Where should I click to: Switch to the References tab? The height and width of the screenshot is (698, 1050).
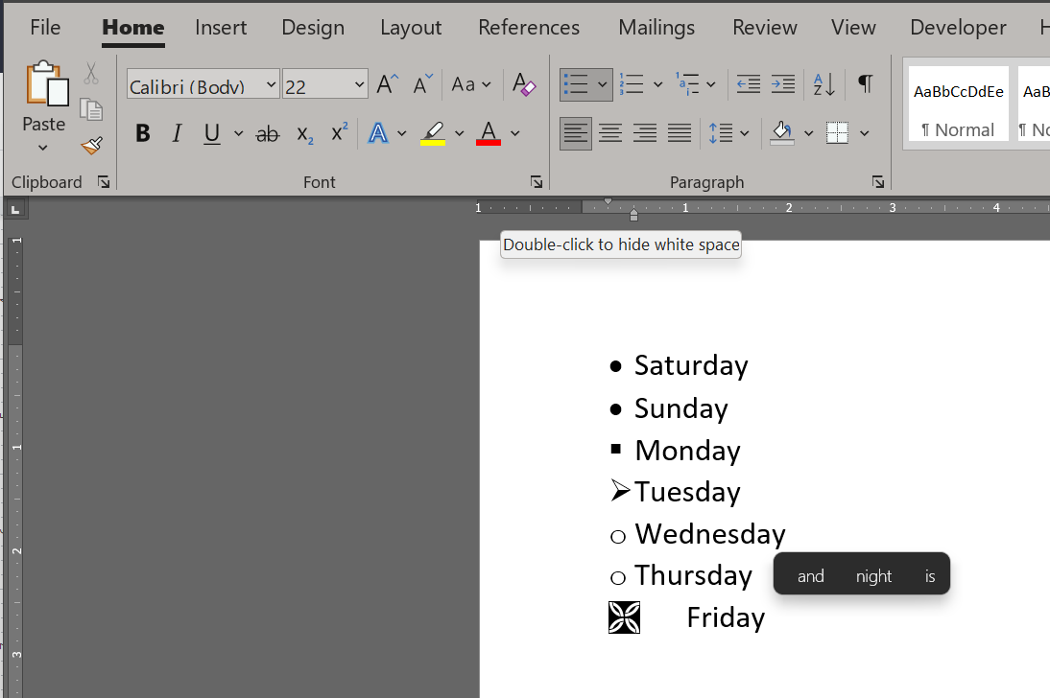(x=529, y=28)
